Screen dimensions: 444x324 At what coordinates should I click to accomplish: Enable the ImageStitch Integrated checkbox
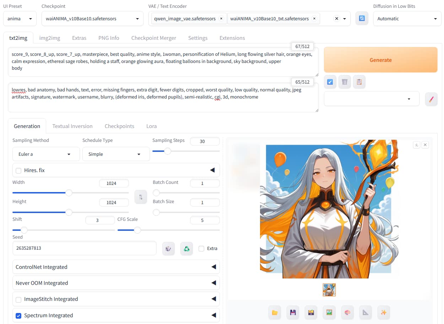[18, 299]
